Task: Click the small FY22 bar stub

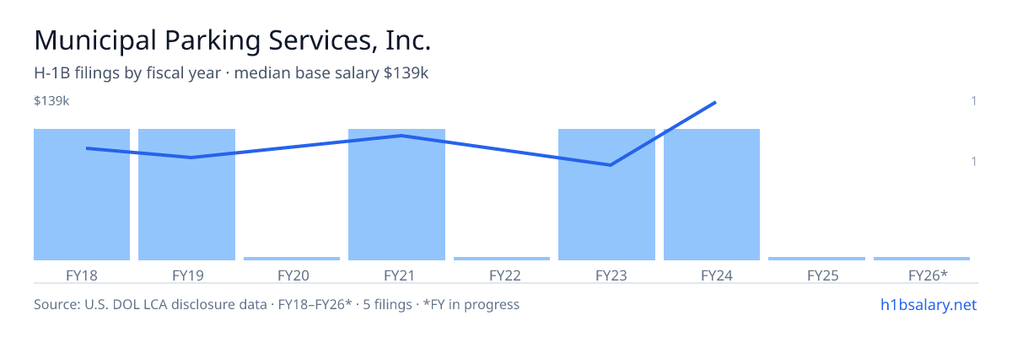Action: [502, 259]
